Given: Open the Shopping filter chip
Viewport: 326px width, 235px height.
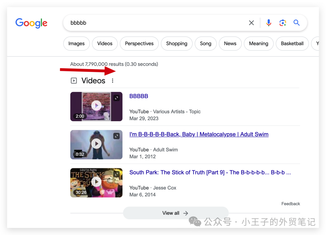Looking at the screenshot, I should tap(177, 43).
